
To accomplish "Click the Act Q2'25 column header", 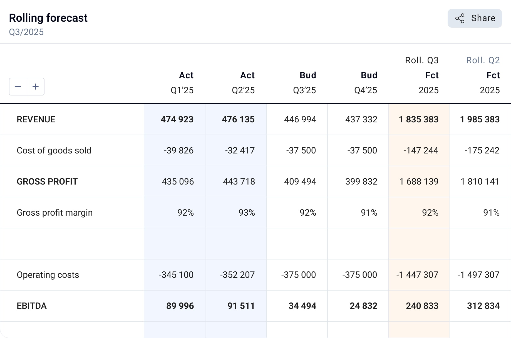I will click(x=244, y=83).
